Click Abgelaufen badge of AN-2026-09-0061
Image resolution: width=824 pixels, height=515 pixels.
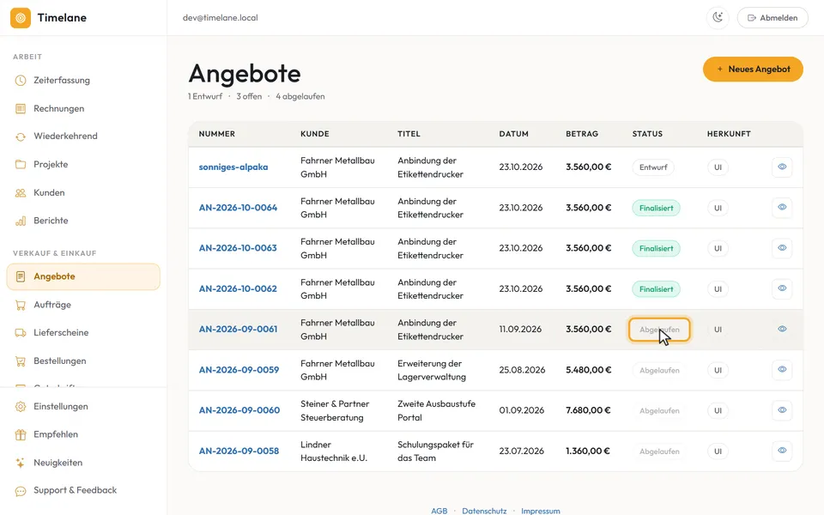pos(659,330)
